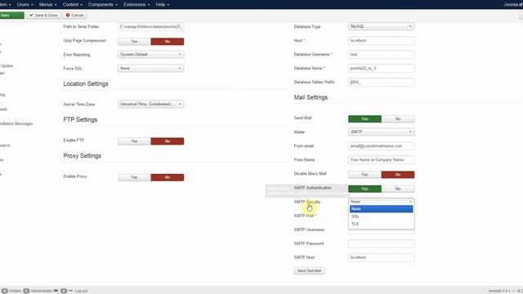This screenshot has height=294, width=523.
Task: Open the Extensions menu
Action: [136, 4]
